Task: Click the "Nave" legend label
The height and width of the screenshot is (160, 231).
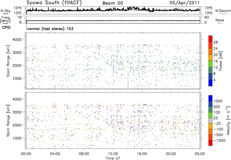Action: (x=220, y=20)
